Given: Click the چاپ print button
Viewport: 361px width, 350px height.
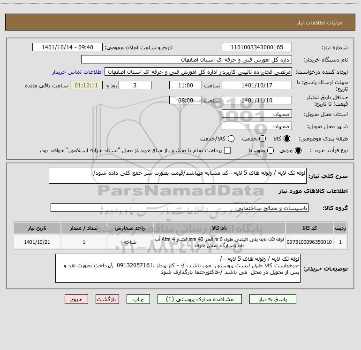Looking at the screenshot, I should click(x=138, y=299).
